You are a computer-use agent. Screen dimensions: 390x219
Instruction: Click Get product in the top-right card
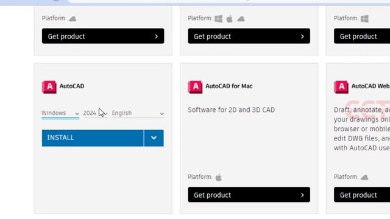362,36
